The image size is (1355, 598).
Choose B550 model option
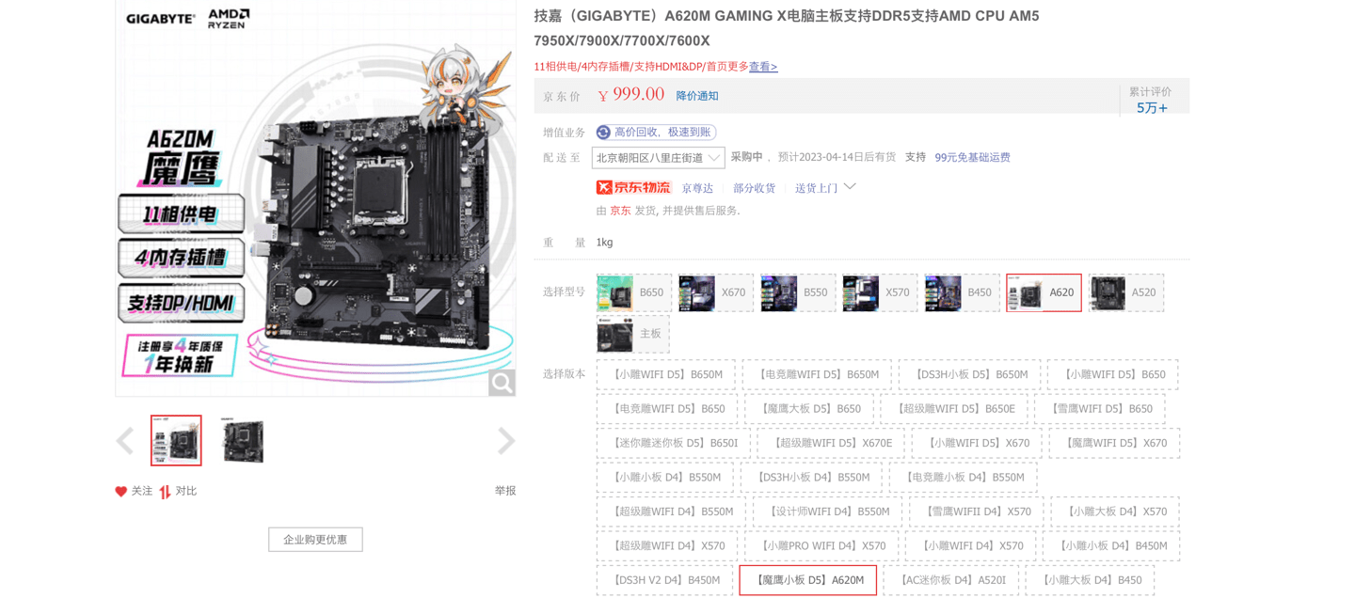tap(798, 293)
